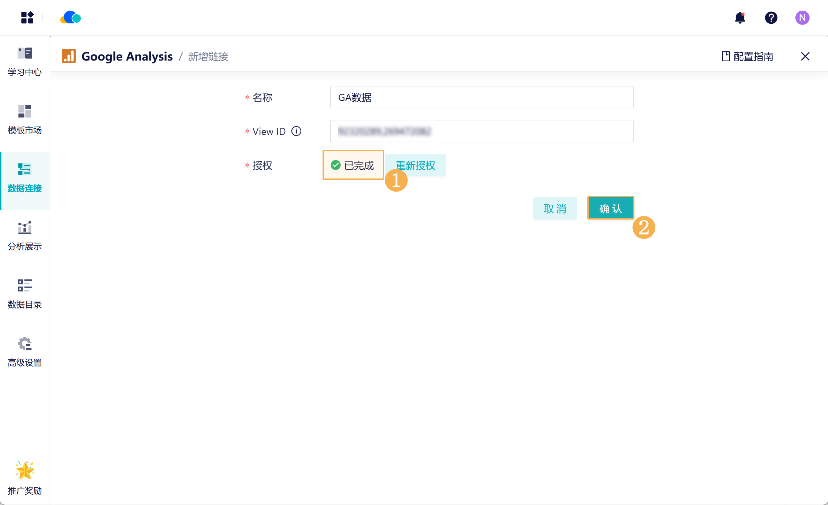This screenshot has width=828, height=505.
Task: Open the 配置指南 guide link
Action: tap(748, 56)
